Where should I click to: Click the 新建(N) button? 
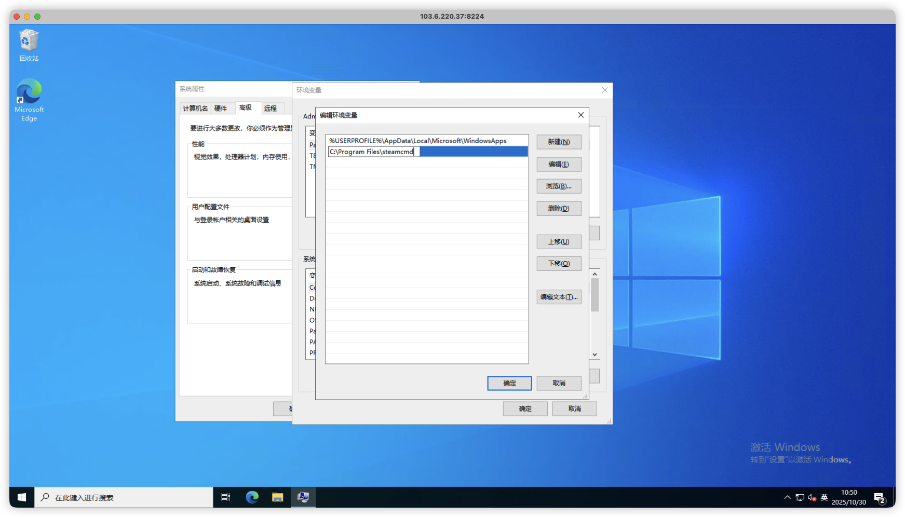[x=559, y=142]
